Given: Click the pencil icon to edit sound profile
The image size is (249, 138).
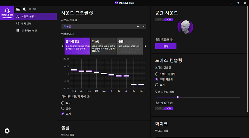Looking at the screenshot, I should [144, 27].
